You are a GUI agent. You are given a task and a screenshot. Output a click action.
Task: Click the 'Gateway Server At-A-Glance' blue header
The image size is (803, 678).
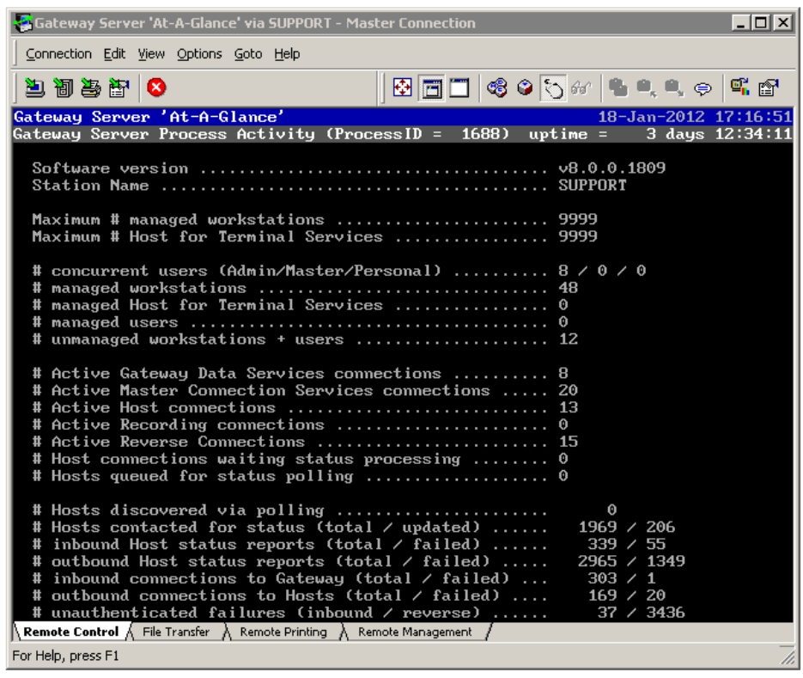pyautogui.click(x=149, y=117)
